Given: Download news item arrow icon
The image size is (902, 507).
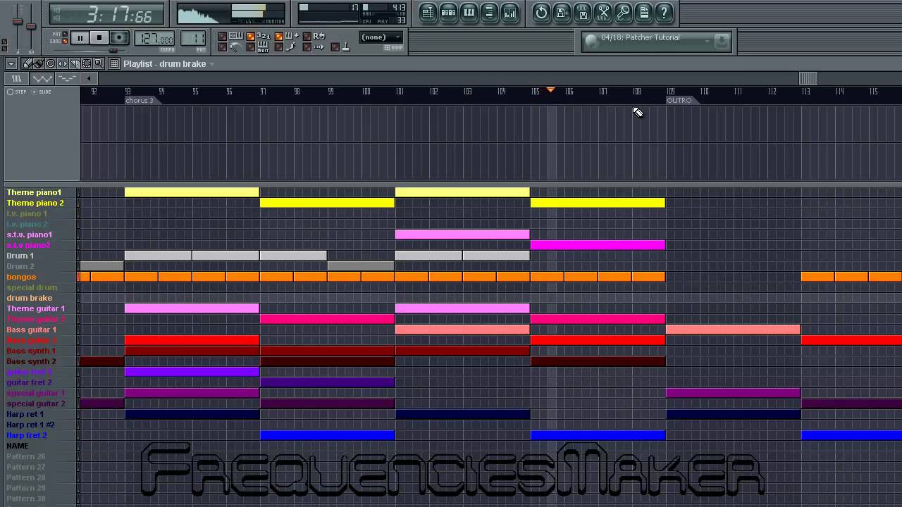Looking at the screenshot, I should (x=721, y=42).
